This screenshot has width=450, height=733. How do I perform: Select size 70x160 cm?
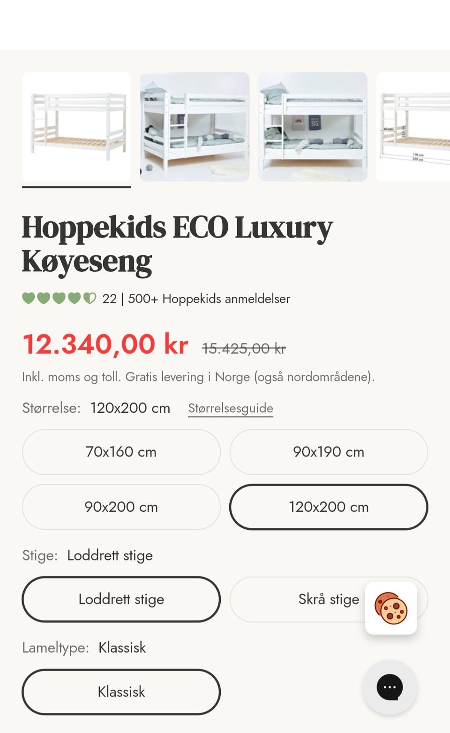coord(121,452)
